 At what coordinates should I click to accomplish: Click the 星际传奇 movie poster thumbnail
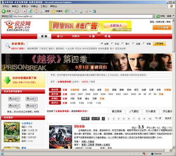pos(61,137)
